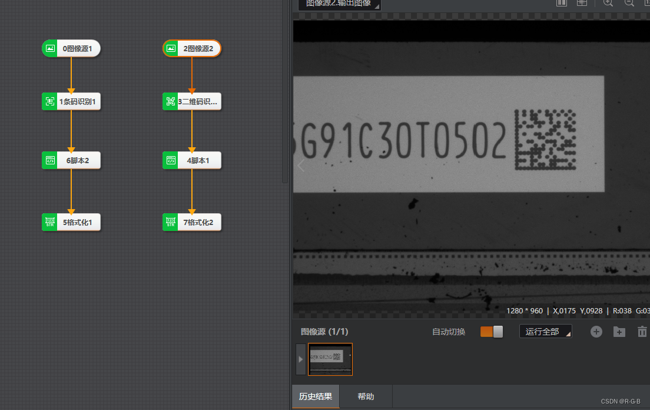The height and width of the screenshot is (410, 650).
Task: Open the 图像源2.输出图像 dropdown
Action: (340, 4)
